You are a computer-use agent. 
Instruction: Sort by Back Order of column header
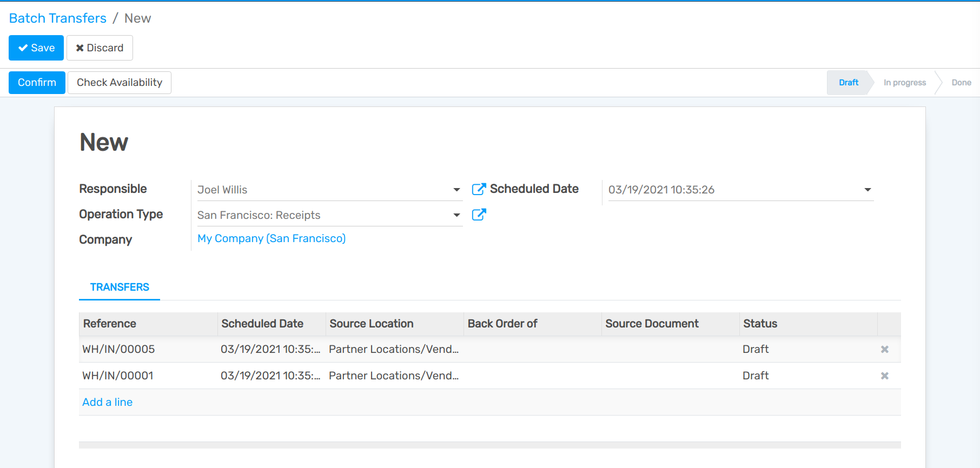click(533, 324)
